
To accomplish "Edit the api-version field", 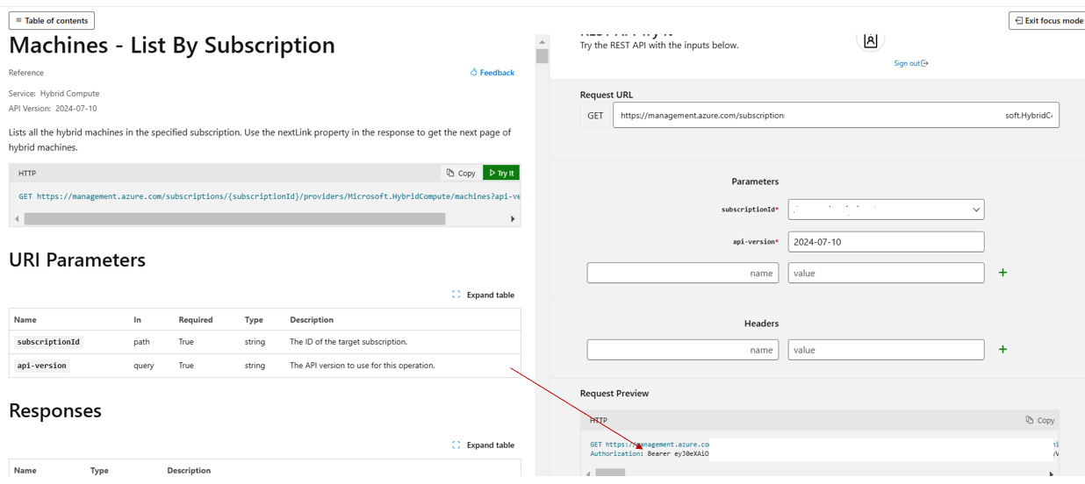I will tap(886, 242).
